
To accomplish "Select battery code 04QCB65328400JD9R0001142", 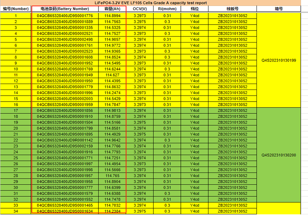I will (x=65, y=140).
